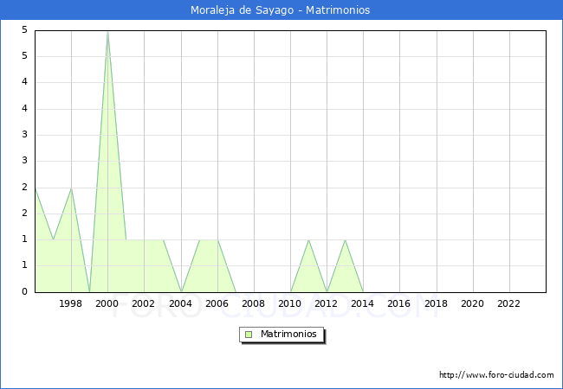The height and width of the screenshot is (389, 563).
Task: Click the 2008 x-axis year label
Action: (253, 303)
